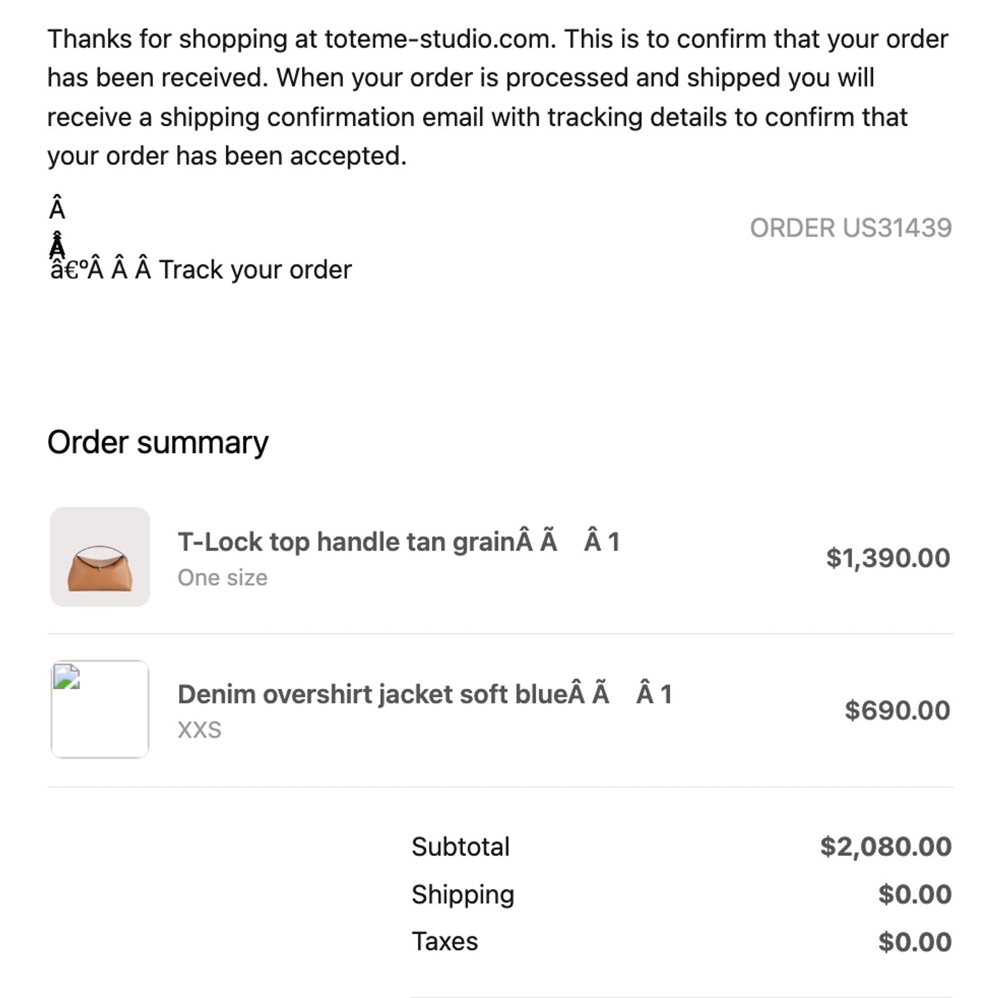Click the $2,080.00 subtotal amount
Image resolution: width=998 pixels, height=998 pixels.
pyautogui.click(x=886, y=846)
